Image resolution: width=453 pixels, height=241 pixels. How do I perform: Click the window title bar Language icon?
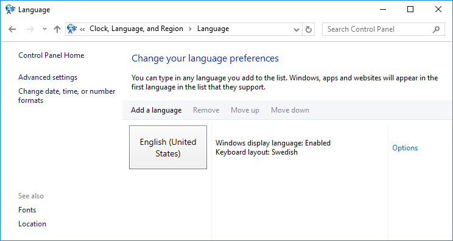coord(10,9)
